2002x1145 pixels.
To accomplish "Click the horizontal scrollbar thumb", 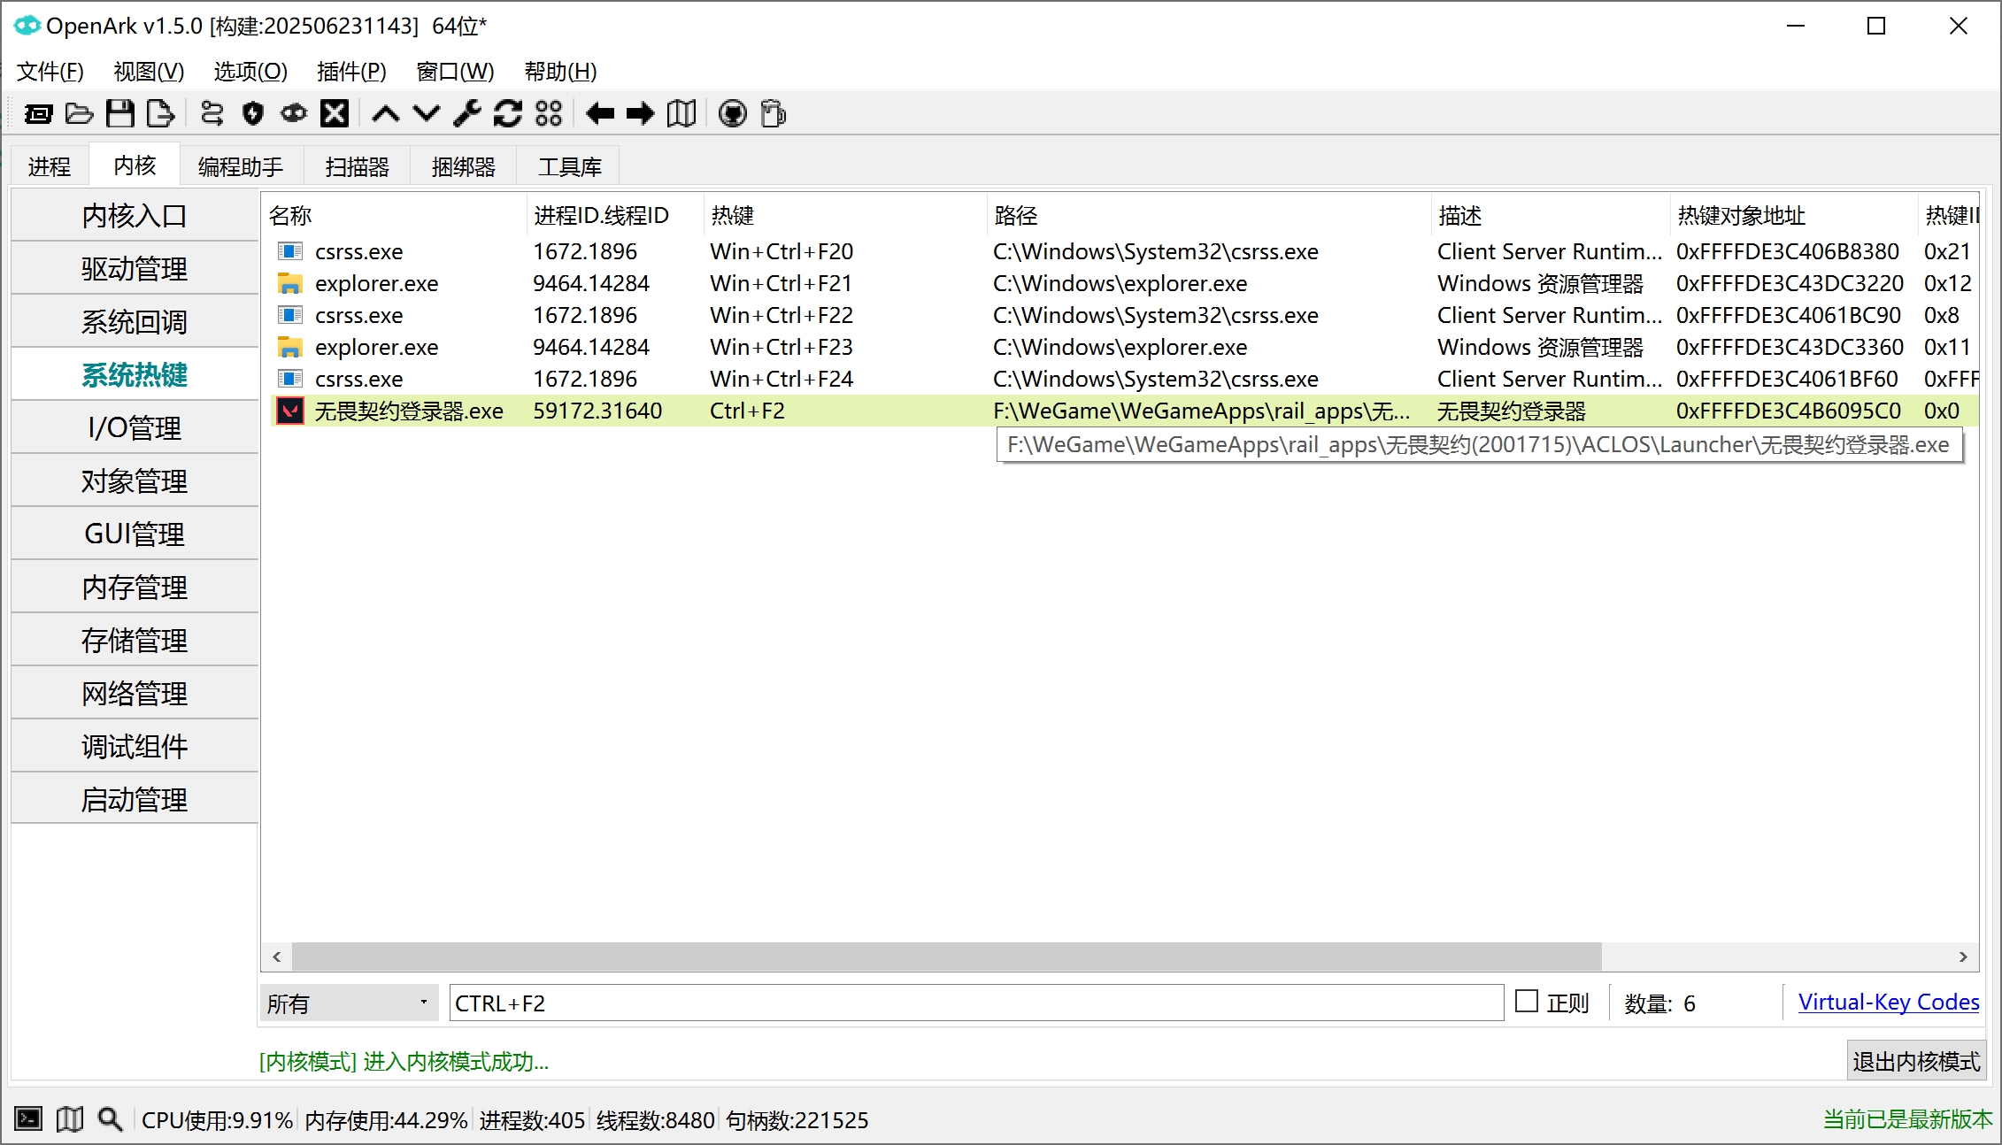I will [946, 957].
